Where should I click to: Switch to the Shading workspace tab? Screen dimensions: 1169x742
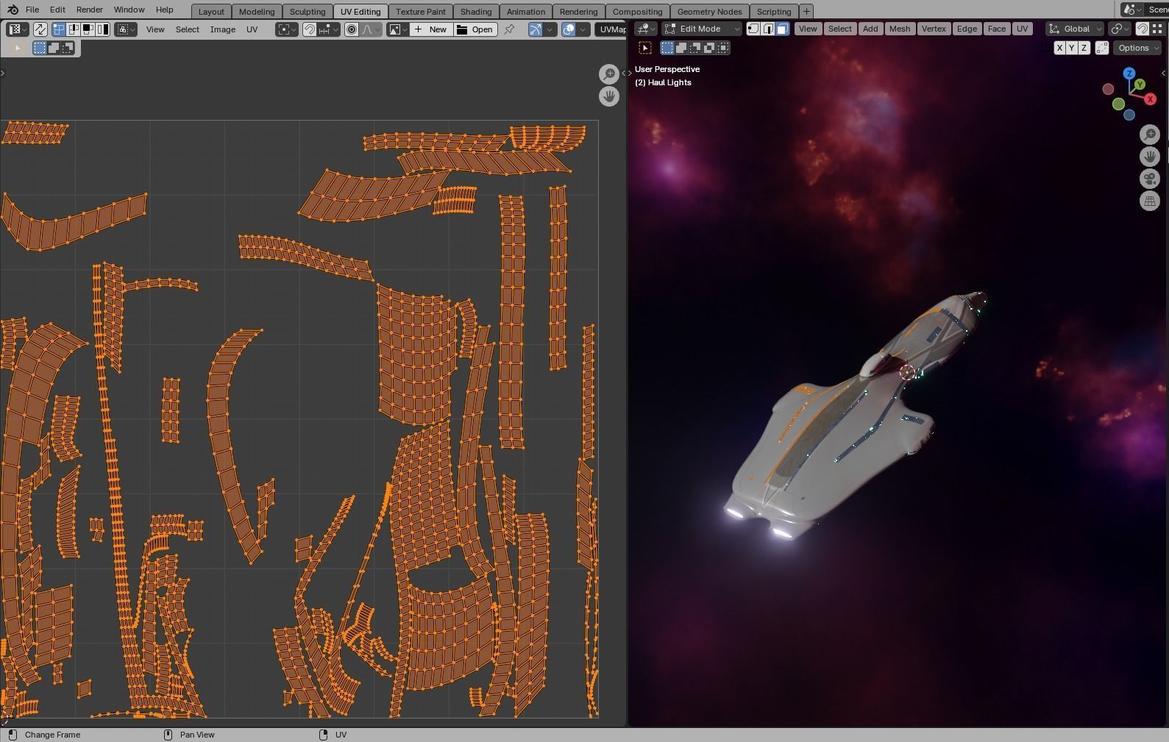(x=476, y=12)
